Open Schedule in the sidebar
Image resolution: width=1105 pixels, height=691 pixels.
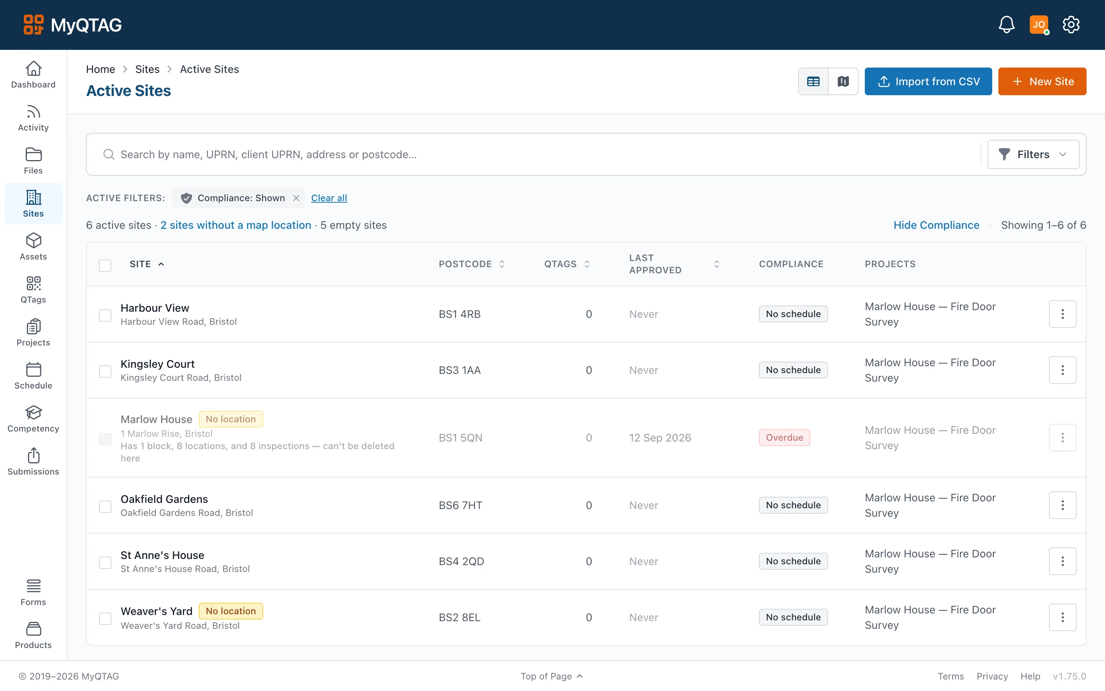pyautogui.click(x=33, y=376)
